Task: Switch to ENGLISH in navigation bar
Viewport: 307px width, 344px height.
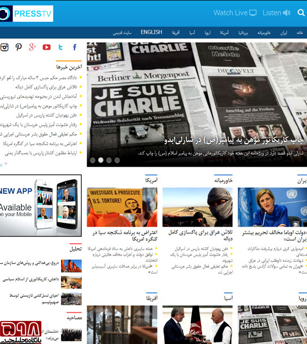Action: (152, 32)
